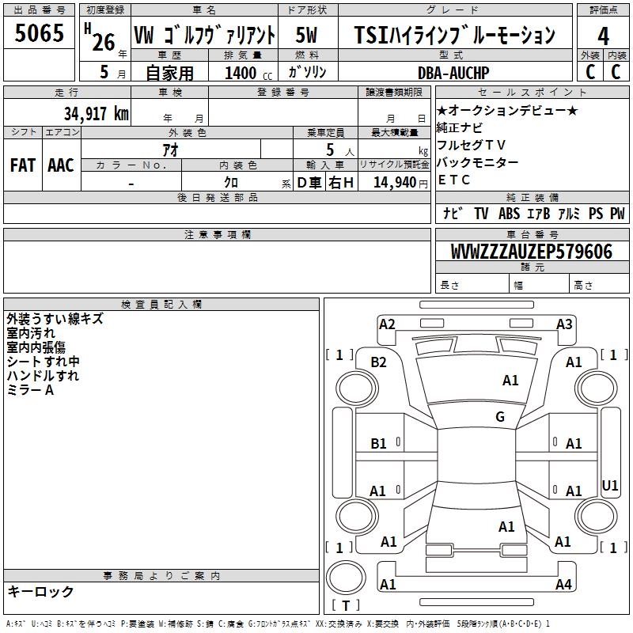633x633 pixels.
Task: Click the A2 damage marker on front bumper
Action: click(x=387, y=324)
